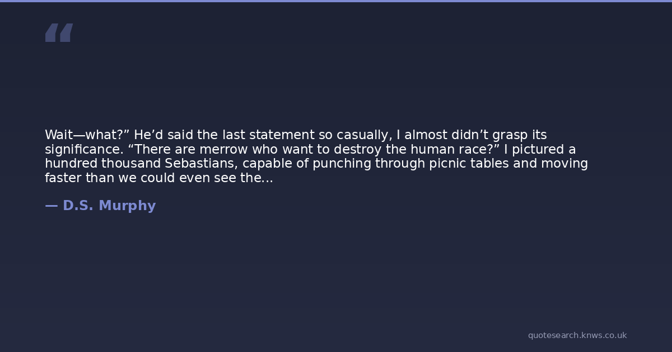
Task: Click the word "destroy" in the quote
Action: pos(358,150)
